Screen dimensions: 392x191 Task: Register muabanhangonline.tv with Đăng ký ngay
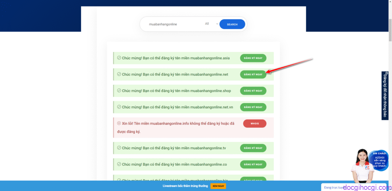[253, 148]
